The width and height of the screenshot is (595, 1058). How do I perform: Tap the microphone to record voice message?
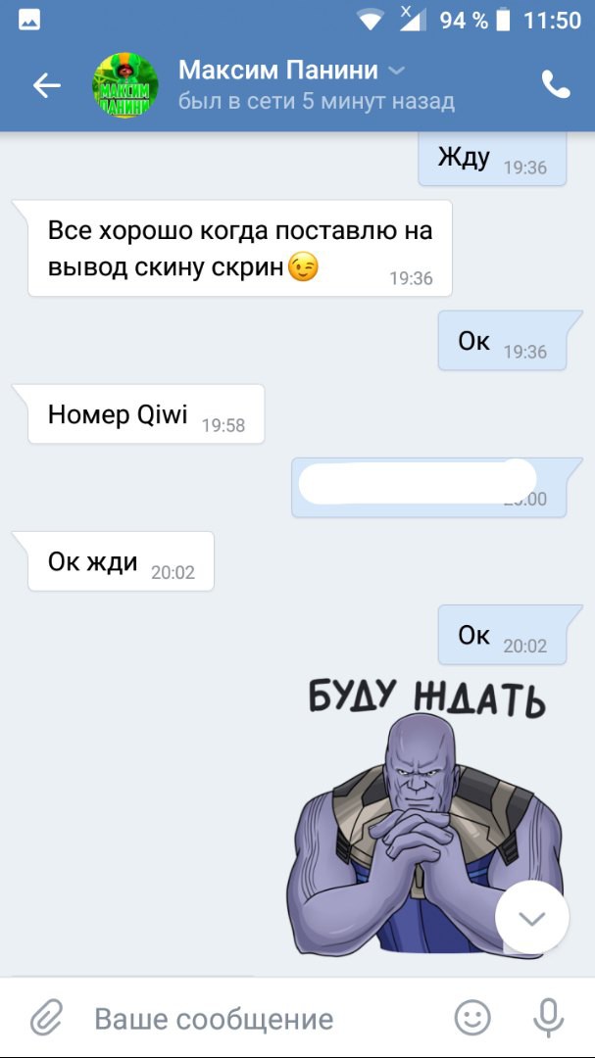point(548,1018)
